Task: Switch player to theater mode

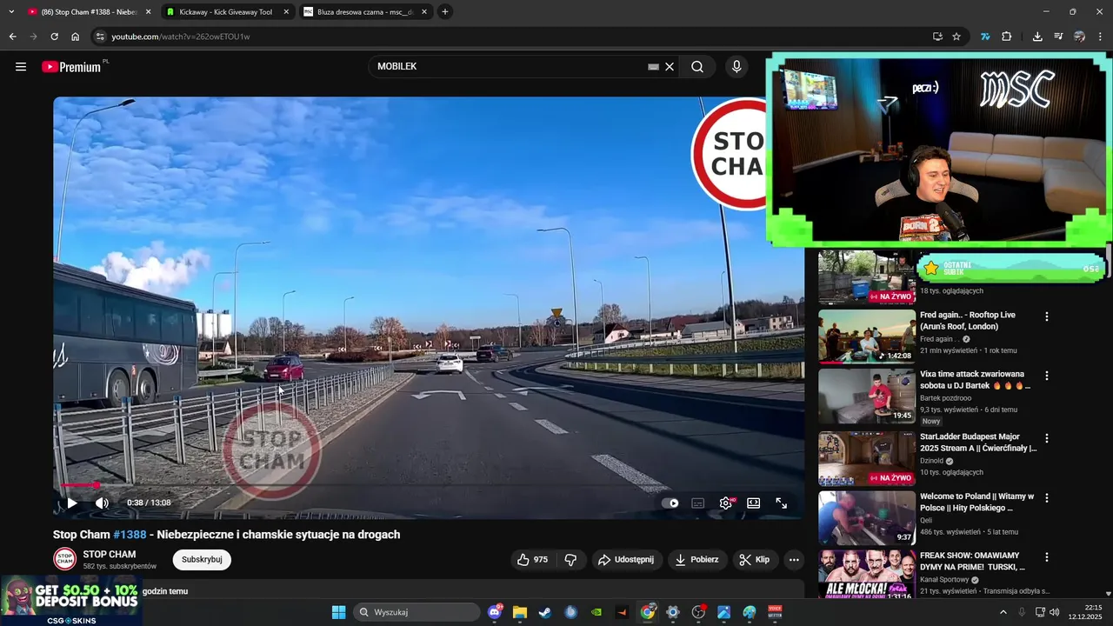Action: pyautogui.click(x=754, y=503)
